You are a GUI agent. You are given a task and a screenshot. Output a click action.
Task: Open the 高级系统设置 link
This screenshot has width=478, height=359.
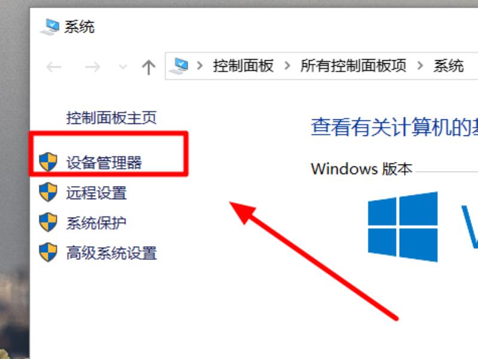(112, 253)
